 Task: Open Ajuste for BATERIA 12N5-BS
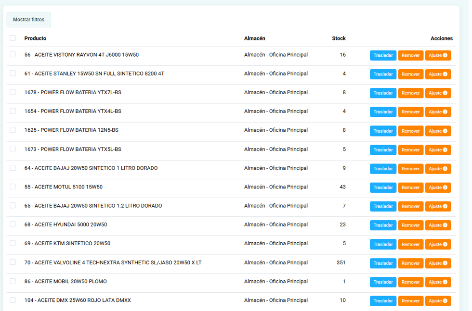438,131
